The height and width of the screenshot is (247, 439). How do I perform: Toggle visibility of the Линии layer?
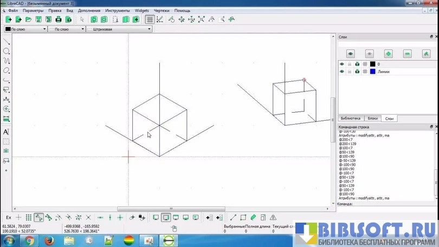coord(342,71)
